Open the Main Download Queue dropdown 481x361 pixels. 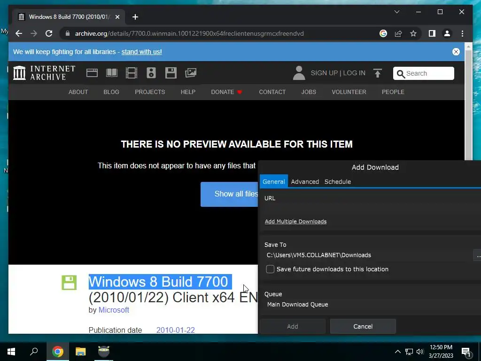372,305
